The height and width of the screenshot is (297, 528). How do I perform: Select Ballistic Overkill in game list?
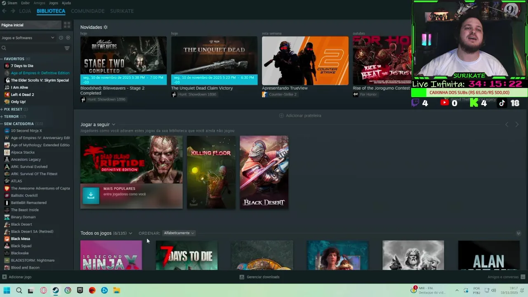point(24,196)
